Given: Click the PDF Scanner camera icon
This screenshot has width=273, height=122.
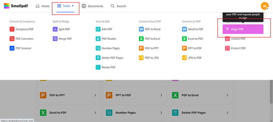Looking at the screenshot, I should pos(12,48).
